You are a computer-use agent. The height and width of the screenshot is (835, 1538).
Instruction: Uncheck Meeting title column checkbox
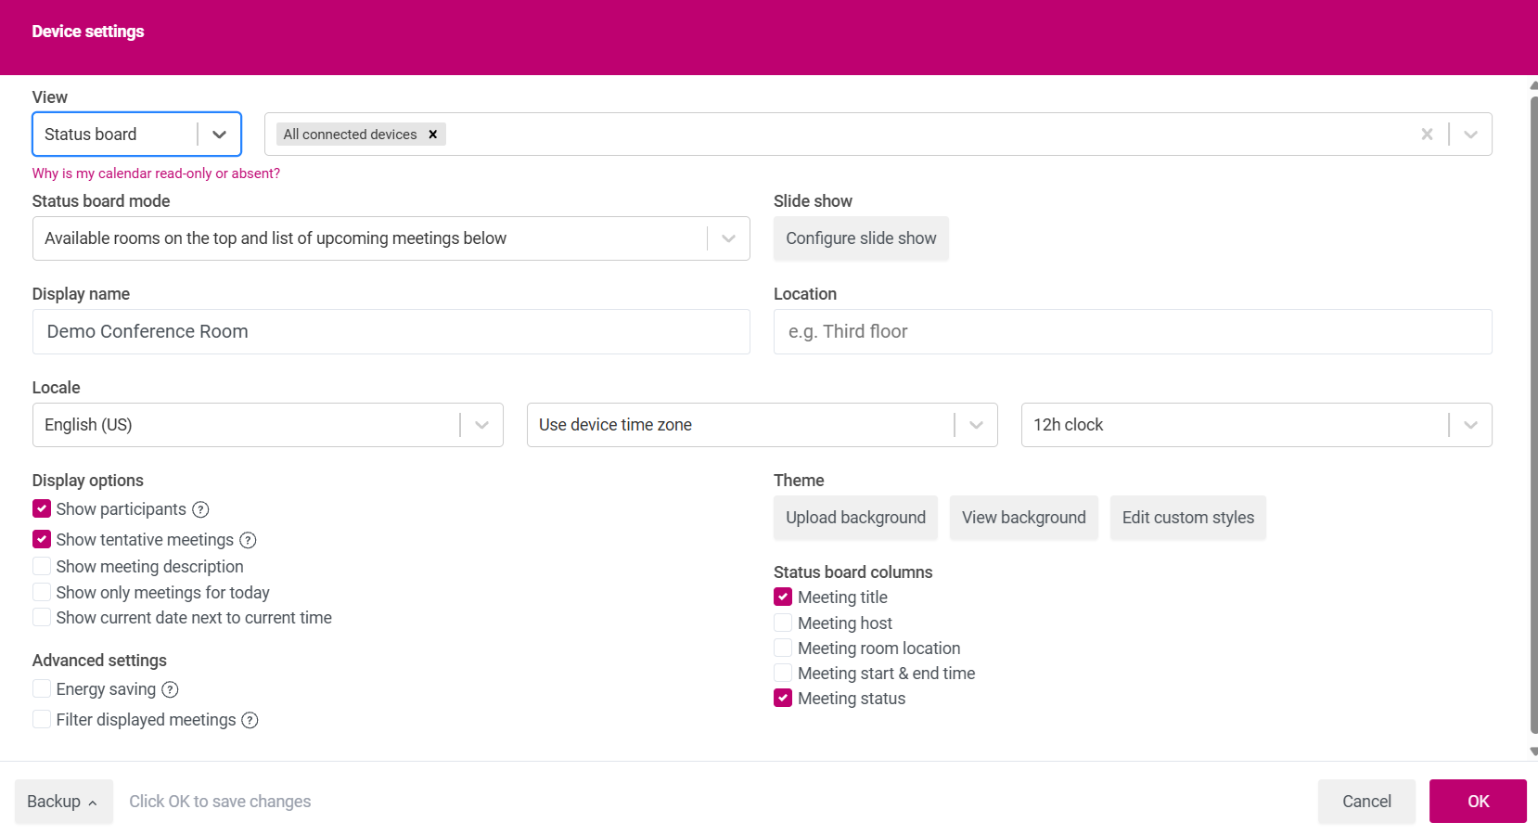click(783, 597)
